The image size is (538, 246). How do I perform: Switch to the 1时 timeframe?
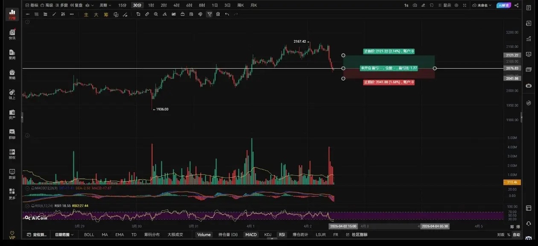151,5
